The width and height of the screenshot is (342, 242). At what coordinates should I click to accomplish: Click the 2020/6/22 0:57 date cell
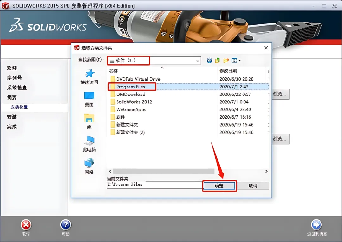235,94
